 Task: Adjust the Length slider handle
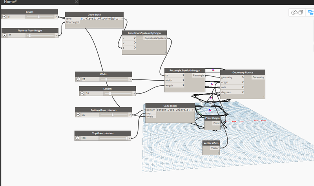pos(110,94)
